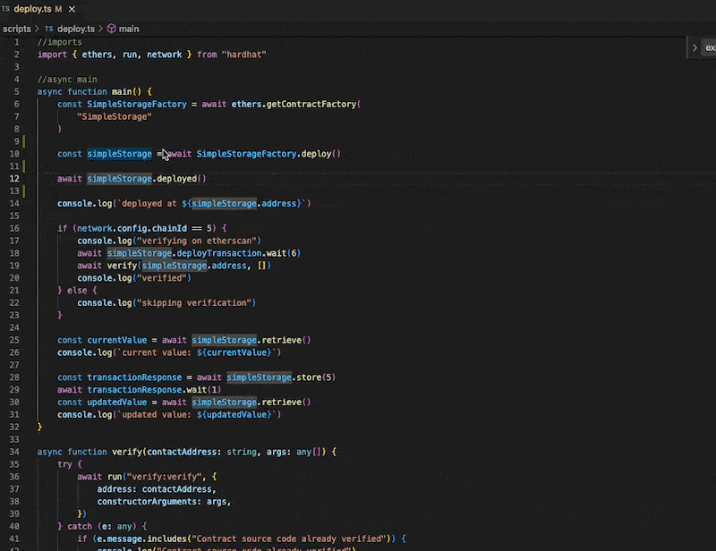
Task: Click the "SimpleStorage" string literal
Action: click(115, 117)
